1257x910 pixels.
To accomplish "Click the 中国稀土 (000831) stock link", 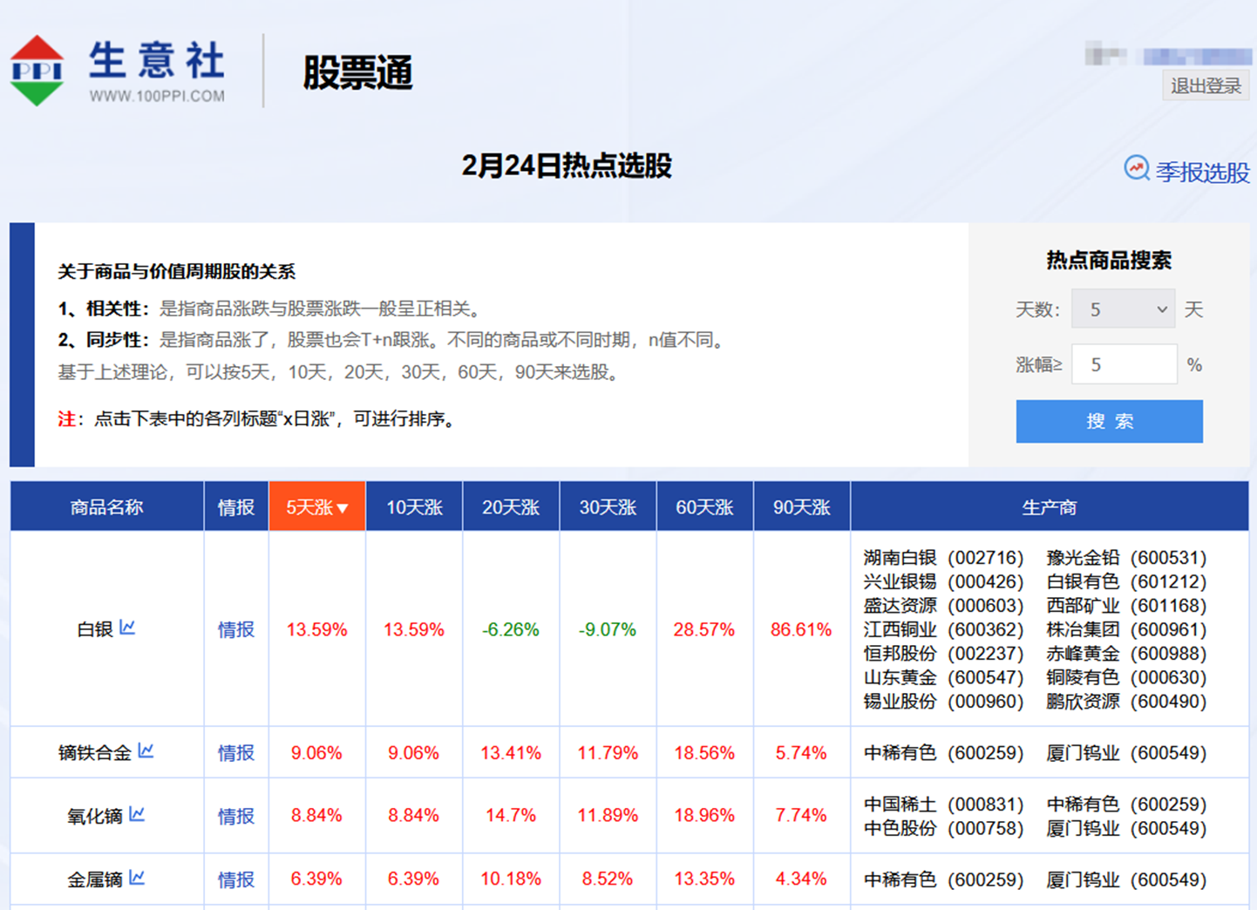I will point(942,804).
